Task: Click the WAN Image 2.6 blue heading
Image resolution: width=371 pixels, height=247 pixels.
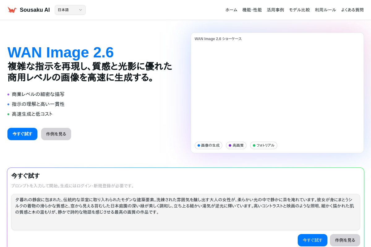Action: pos(61,52)
